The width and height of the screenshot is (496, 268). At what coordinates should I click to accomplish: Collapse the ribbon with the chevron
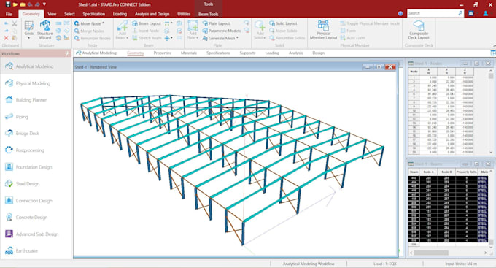494,45
